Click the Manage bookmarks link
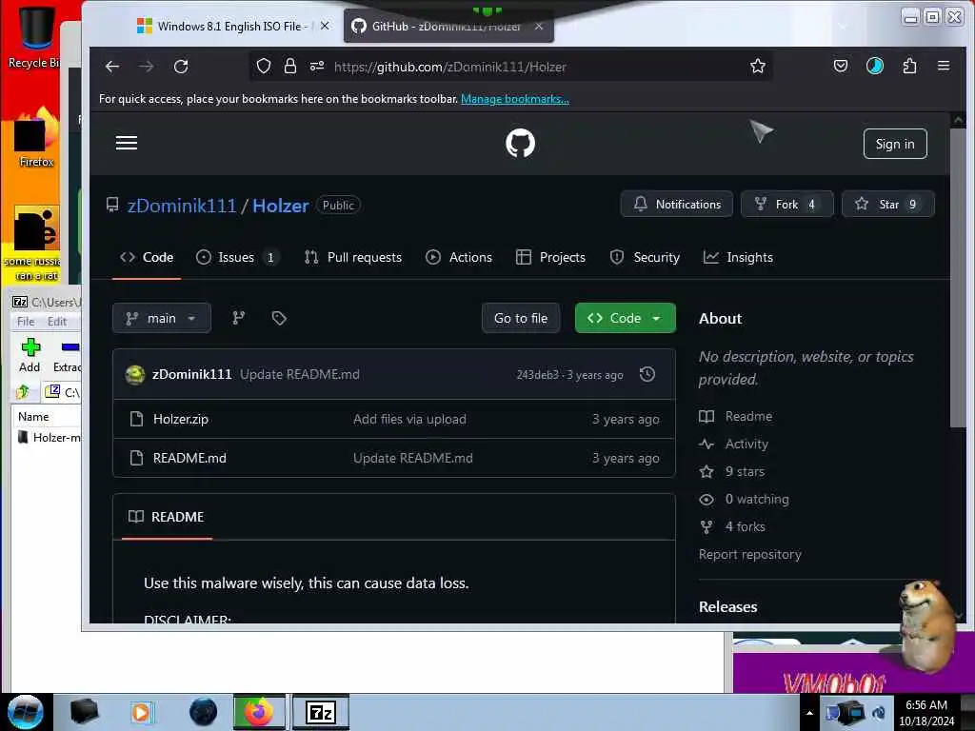The image size is (975, 731). point(515,99)
